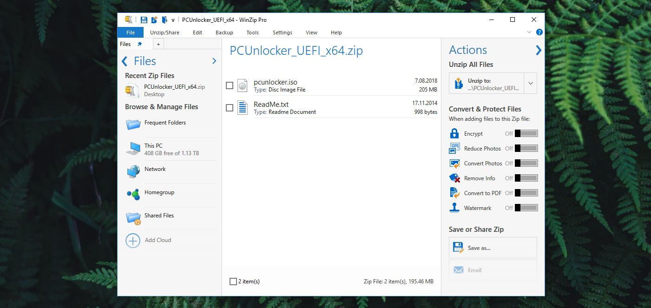Viewport: 651px width, 308px height.
Task: Click the Homegroup icon
Action: click(133, 195)
